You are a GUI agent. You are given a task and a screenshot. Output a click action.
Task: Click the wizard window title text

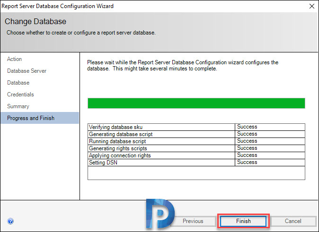point(57,6)
